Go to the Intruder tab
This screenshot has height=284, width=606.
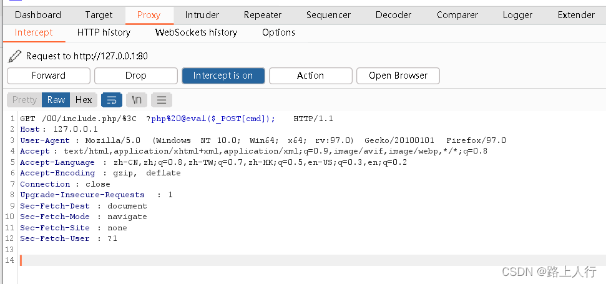[x=202, y=15]
